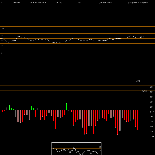Click the last red bar in MR histogram
The image size is (155, 155).
coord(138,120)
